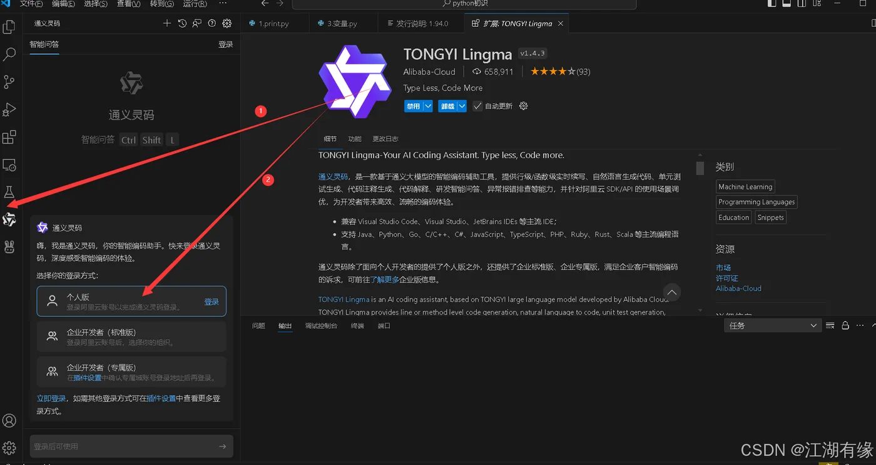Clear output with the list-clear icon

point(830,326)
